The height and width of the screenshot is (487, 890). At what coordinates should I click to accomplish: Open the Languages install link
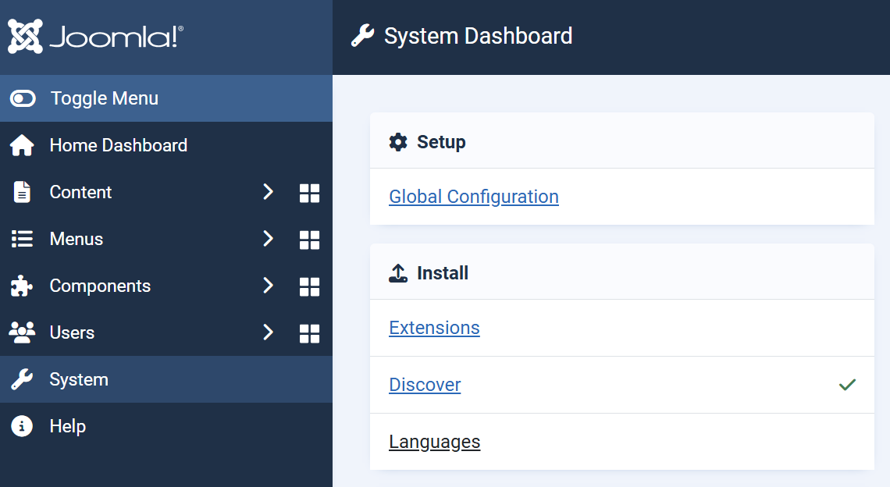pyautogui.click(x=434, y=442)
